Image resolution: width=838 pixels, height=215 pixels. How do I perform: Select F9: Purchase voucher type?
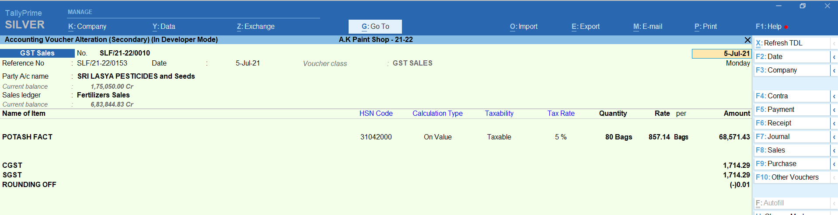792,163
